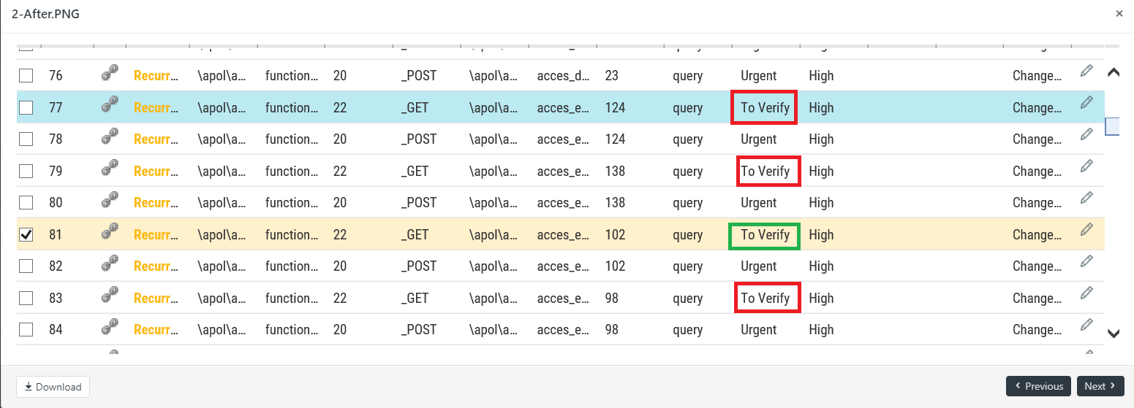Uncheck the checkbox for row 81
This screenshot has width=1134, height=408.
(26, 235)
